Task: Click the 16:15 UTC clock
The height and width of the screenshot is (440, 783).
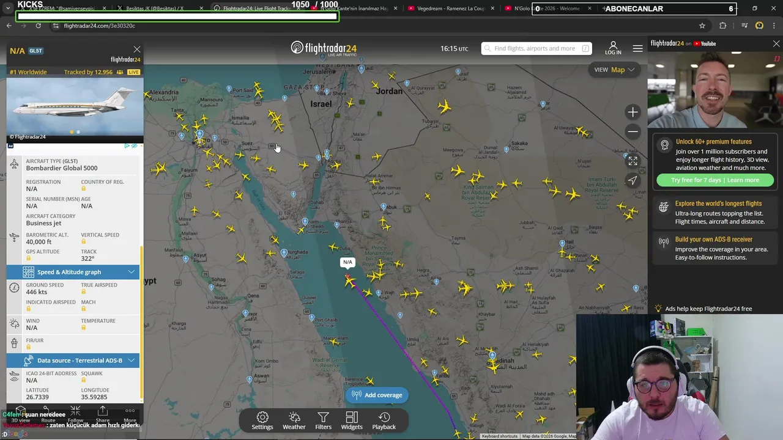Action: pos(454,48)
